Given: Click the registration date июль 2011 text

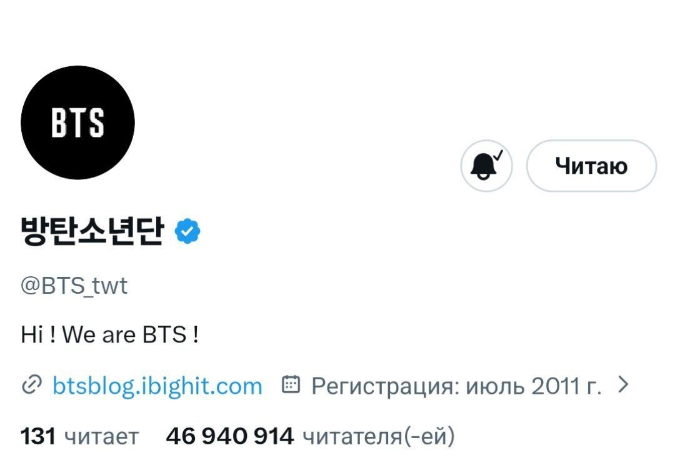Looking at the screenshot, I should click(534, 386).
